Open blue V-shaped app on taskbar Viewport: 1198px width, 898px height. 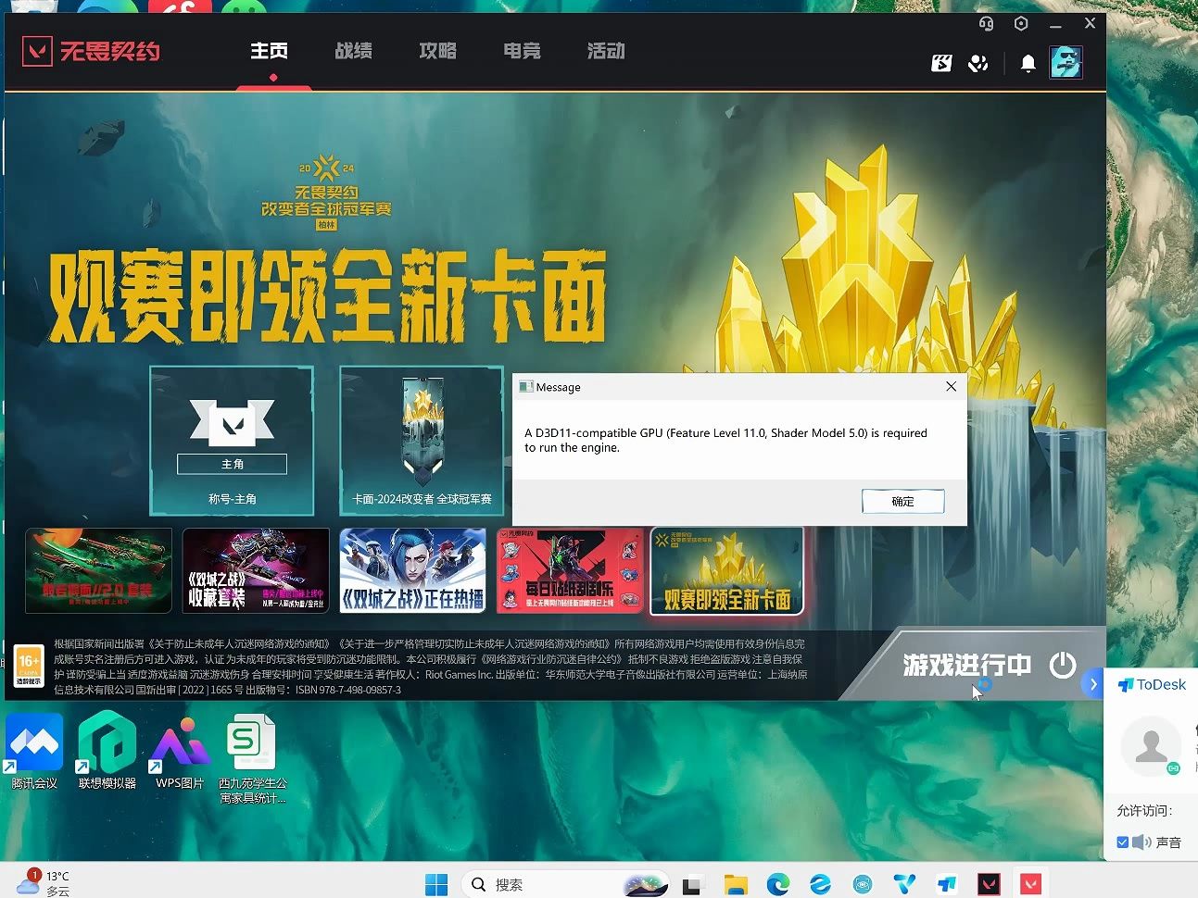pos(904,885)
